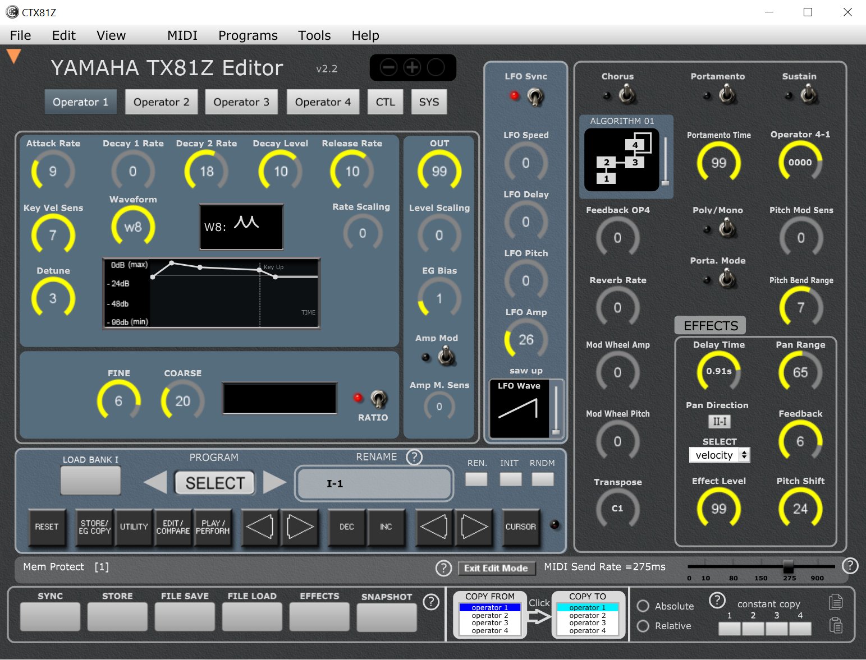The width and height of the screenshot is (866, 660).
Task: Switch to the Operator 4 tab
Action: coord(323,102)
